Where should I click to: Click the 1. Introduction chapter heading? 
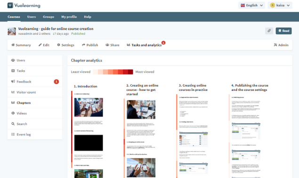86,86
